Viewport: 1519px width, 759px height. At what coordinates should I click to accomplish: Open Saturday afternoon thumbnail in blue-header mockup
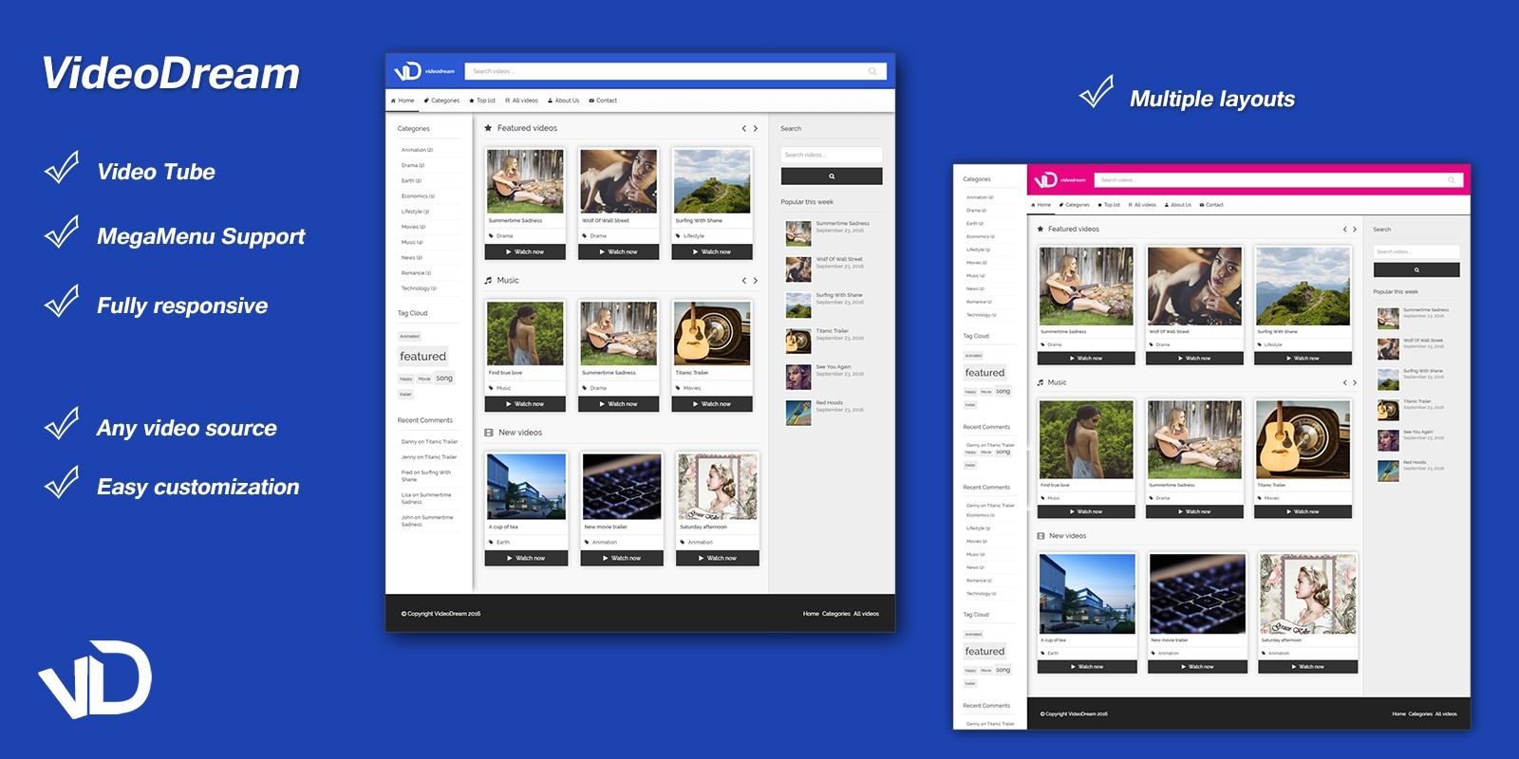718,486
